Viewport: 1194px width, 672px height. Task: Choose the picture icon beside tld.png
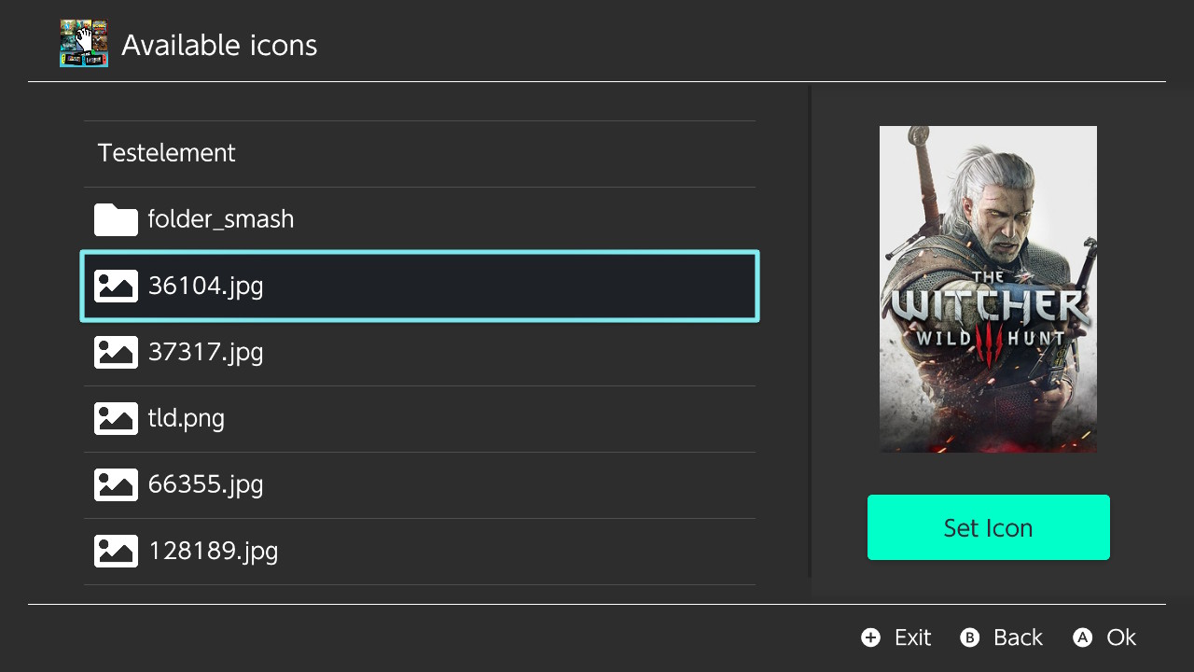(116, 418)
